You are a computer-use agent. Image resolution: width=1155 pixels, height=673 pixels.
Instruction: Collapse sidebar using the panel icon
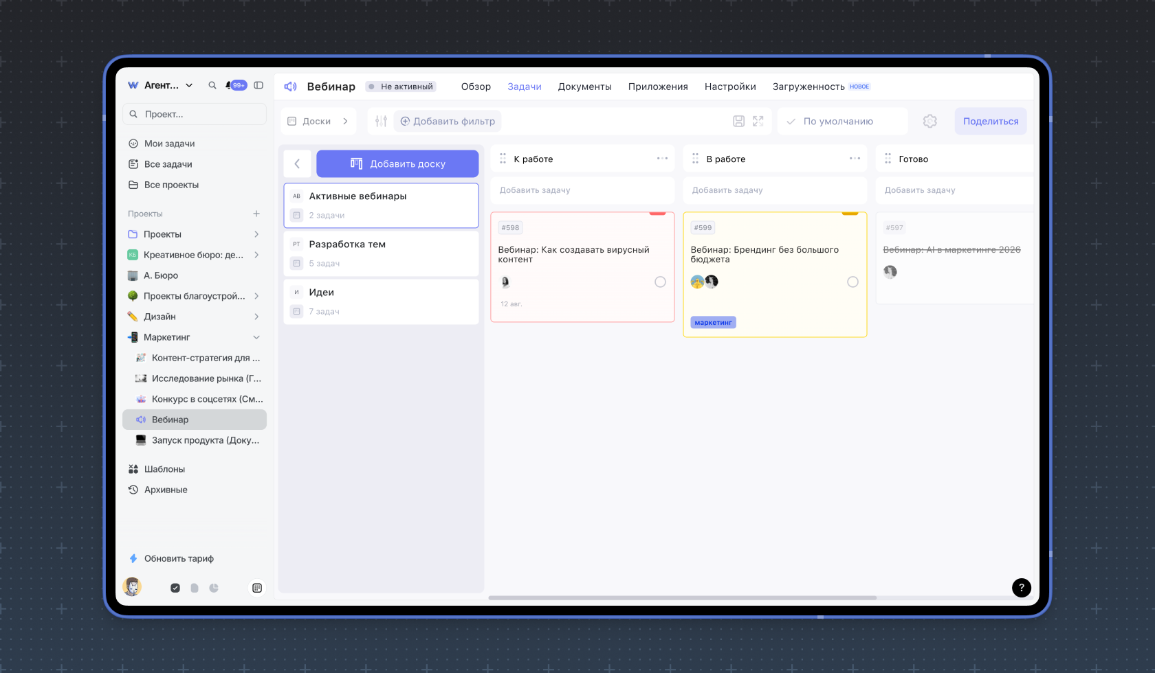pos(258,85)
